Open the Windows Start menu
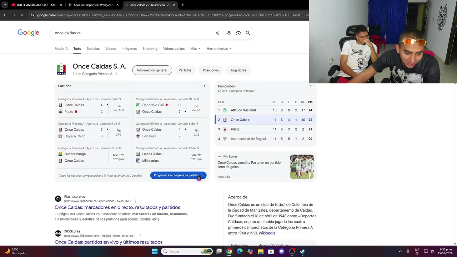The image size is (457, 257). coord(155,251)
